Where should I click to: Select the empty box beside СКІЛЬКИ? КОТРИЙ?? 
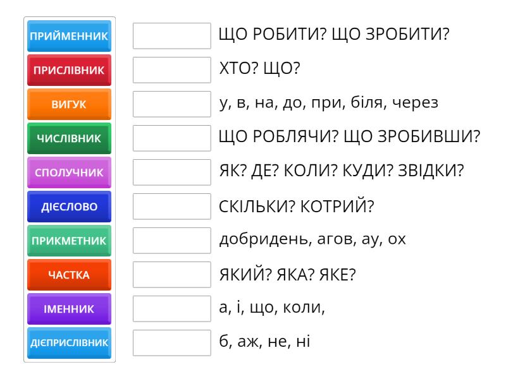[172, 207]
